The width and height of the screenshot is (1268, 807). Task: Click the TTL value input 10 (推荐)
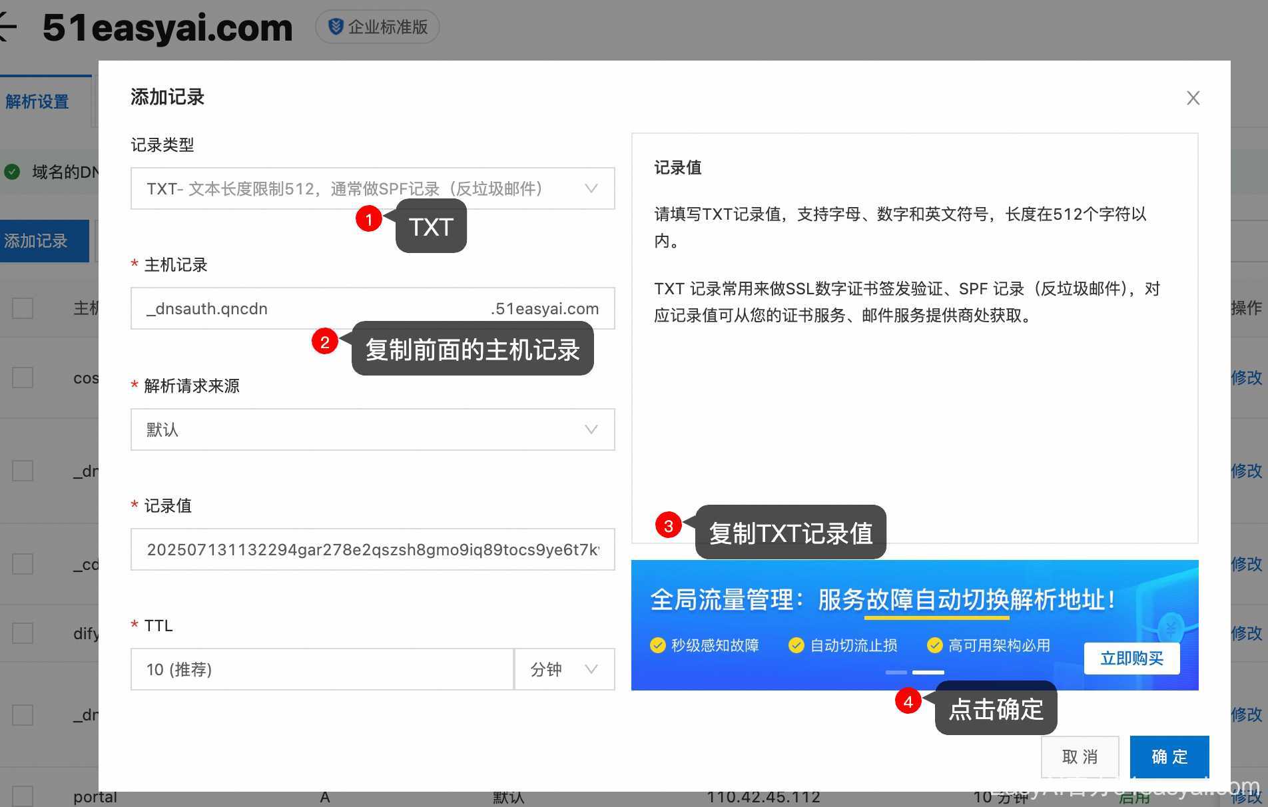tap(322, 669)
